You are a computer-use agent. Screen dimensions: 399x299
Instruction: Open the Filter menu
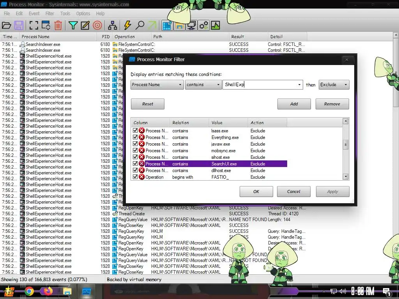(49, 14)
